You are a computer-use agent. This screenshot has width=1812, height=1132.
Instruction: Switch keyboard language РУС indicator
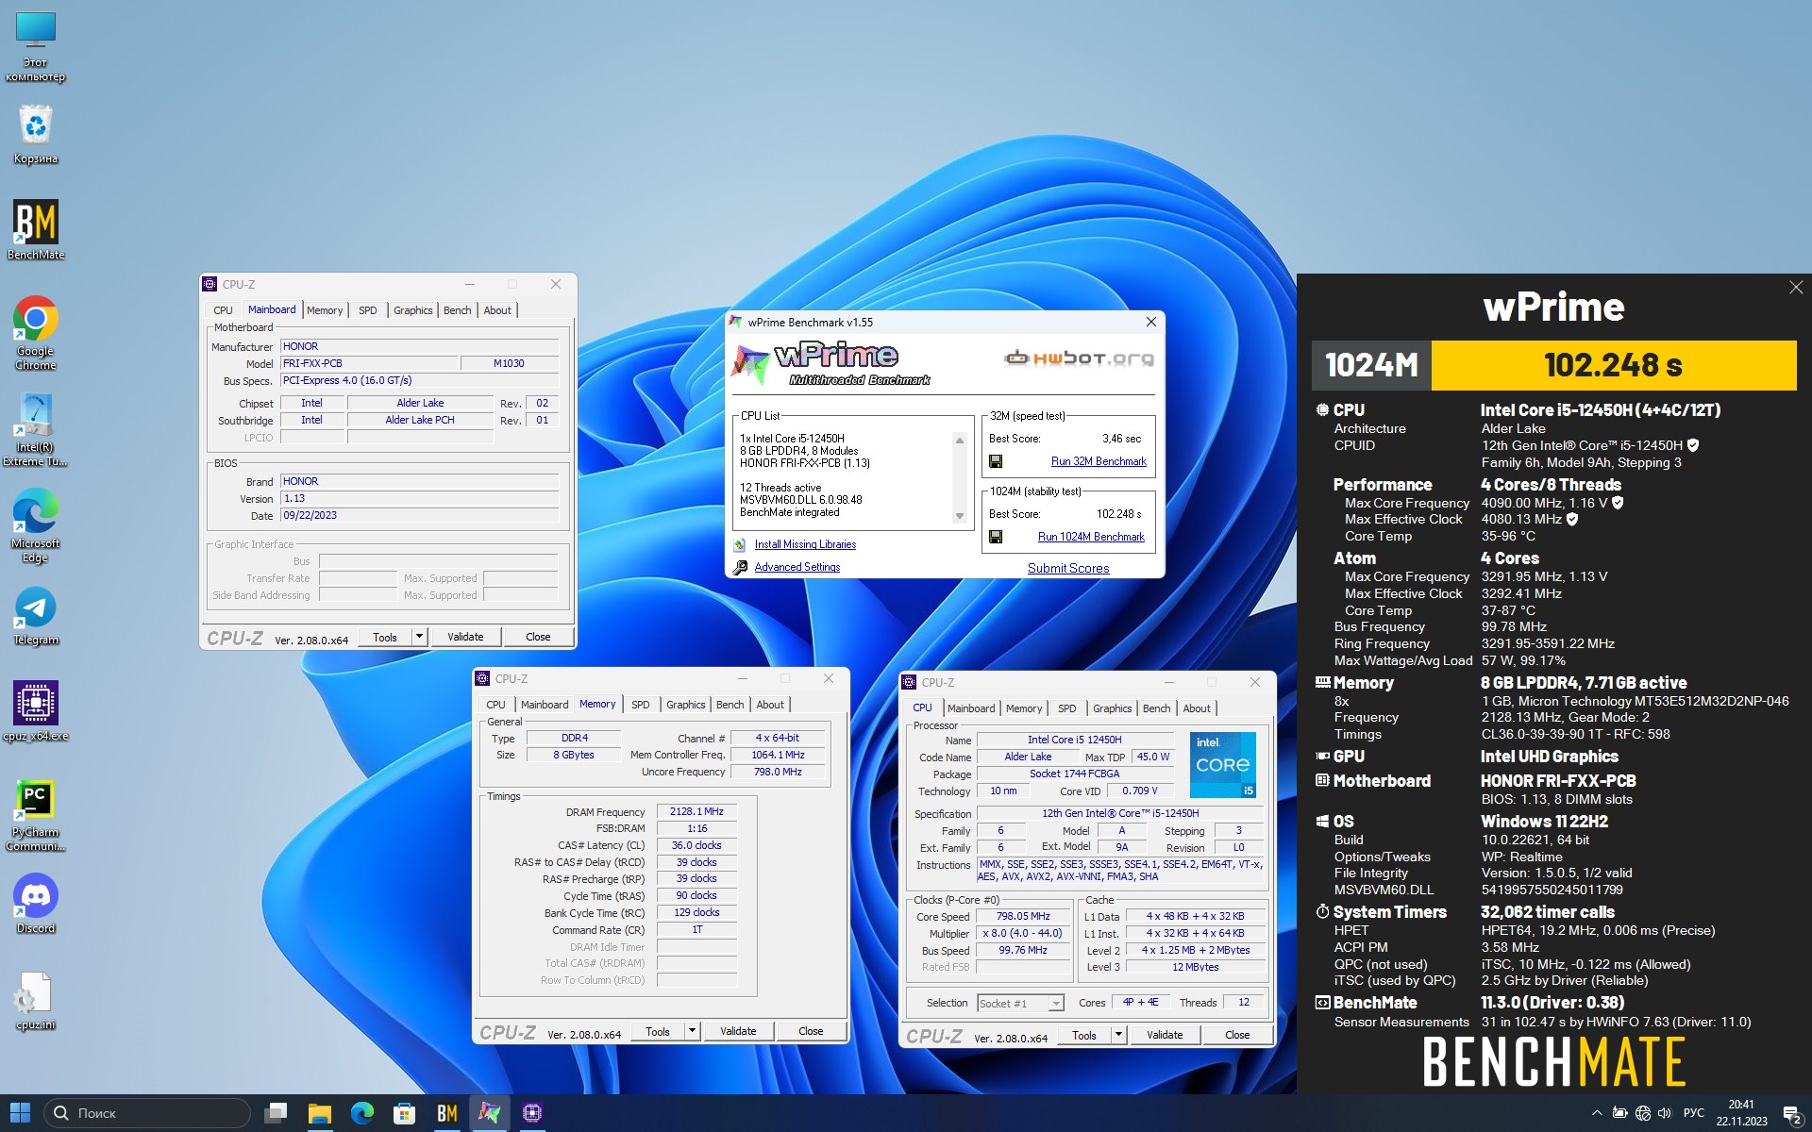[1694, 1113]
